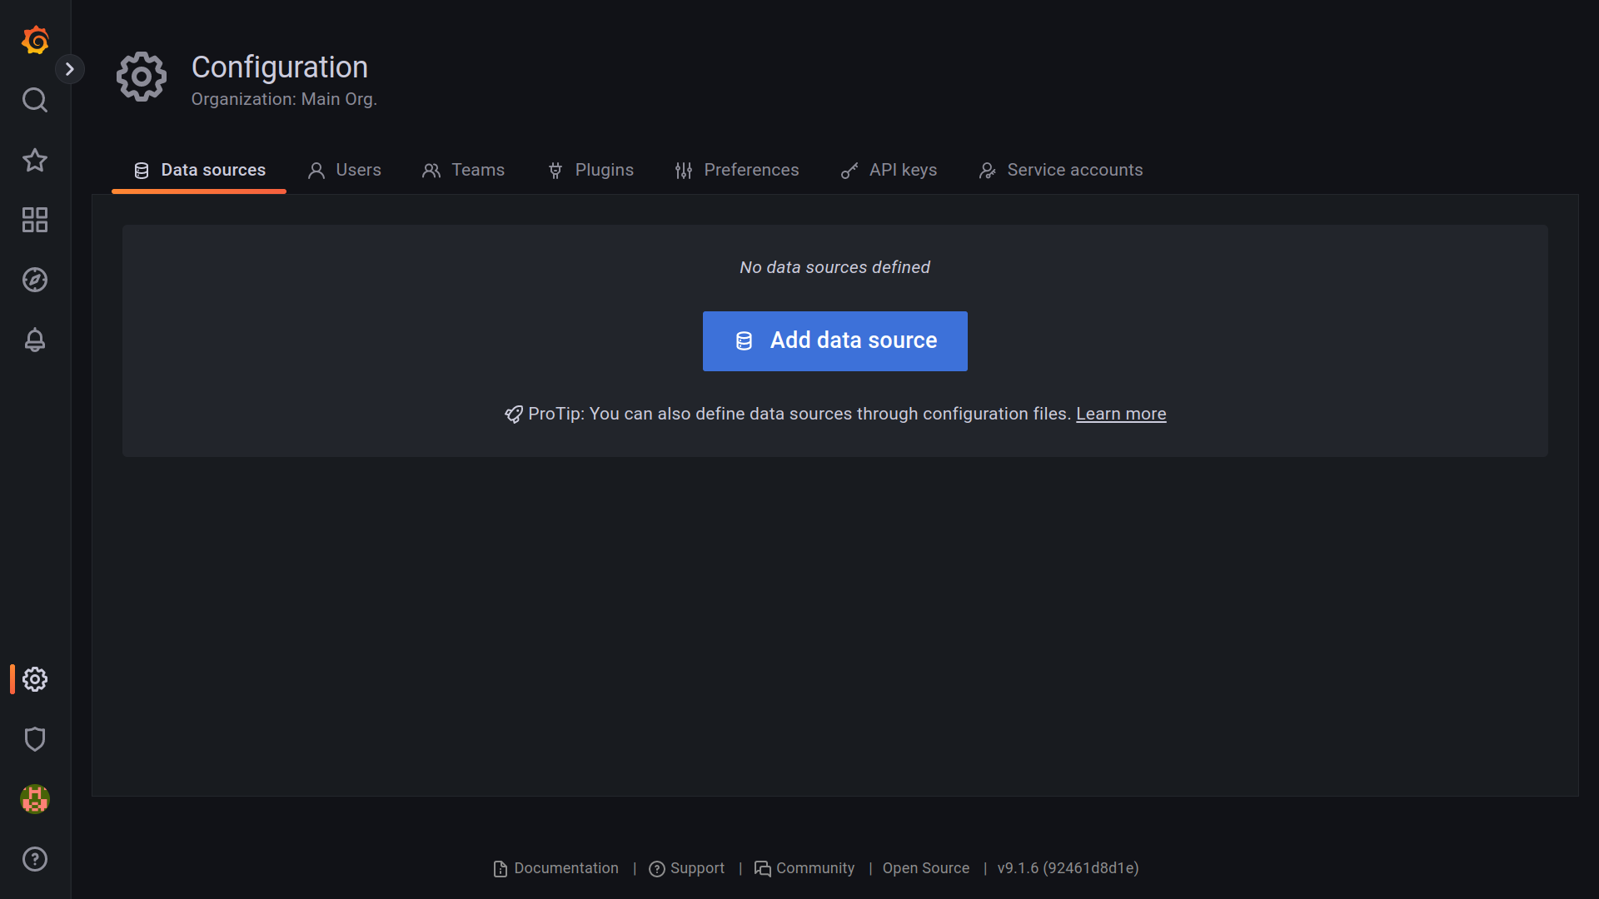Open the Starred dashboards star icon
1599x899 pixels.
[35, 160]
